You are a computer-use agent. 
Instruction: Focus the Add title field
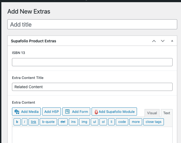[92, 24]
